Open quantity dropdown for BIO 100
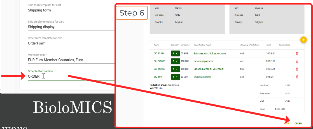The width and height of the screenshot is (313, 129). coord(175,77)
